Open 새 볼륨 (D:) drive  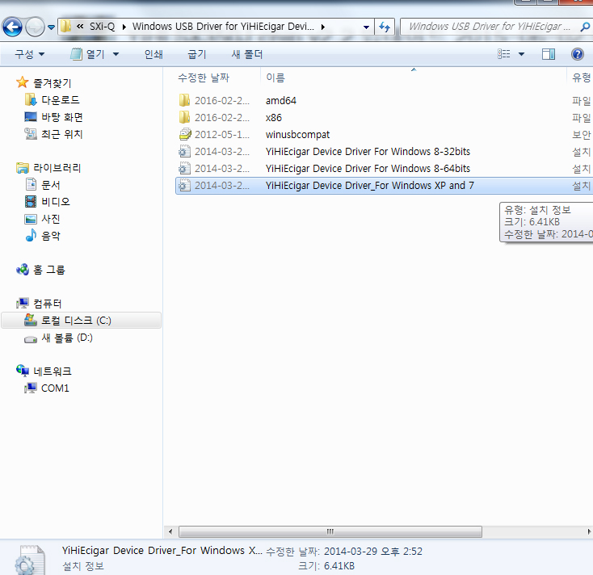[67, 338]
